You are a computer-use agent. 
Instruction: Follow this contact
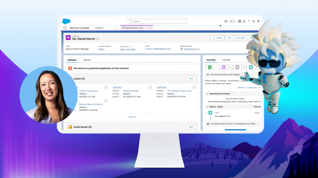(x=217, y=38)
